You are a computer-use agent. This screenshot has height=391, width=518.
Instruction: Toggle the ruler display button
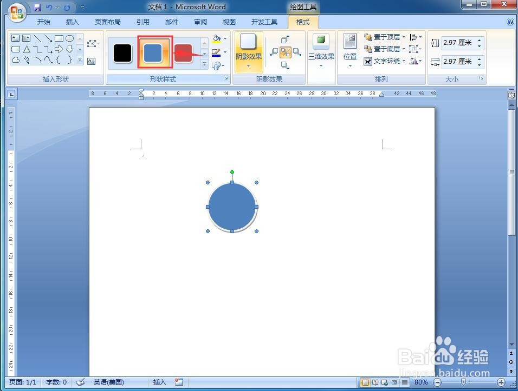point(511,95)
